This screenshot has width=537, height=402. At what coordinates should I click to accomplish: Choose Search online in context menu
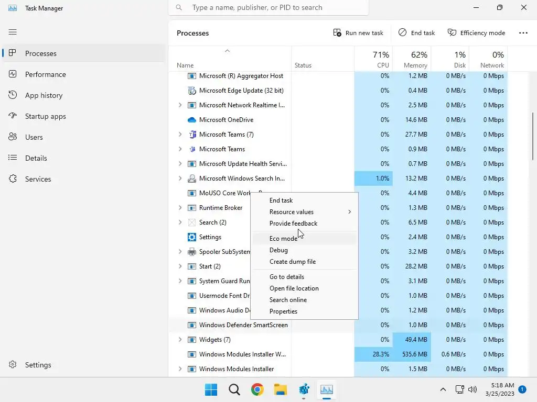click(304, 300)
